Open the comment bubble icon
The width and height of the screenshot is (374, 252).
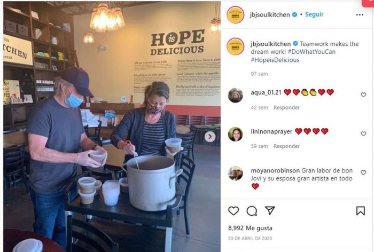(252, 211)
